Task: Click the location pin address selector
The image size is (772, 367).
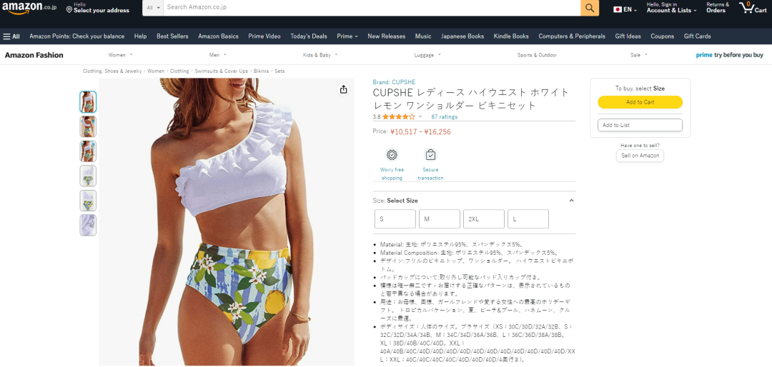Action: point(97,7)
